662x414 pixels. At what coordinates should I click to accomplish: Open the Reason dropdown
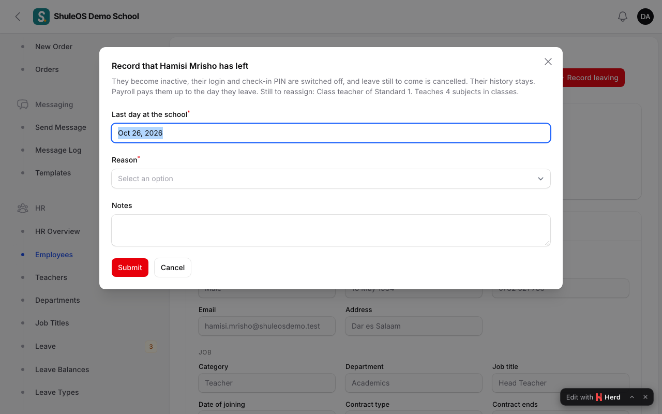331,179
